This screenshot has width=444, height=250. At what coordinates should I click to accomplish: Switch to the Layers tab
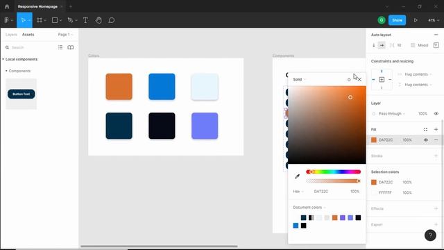pos(11,35)
